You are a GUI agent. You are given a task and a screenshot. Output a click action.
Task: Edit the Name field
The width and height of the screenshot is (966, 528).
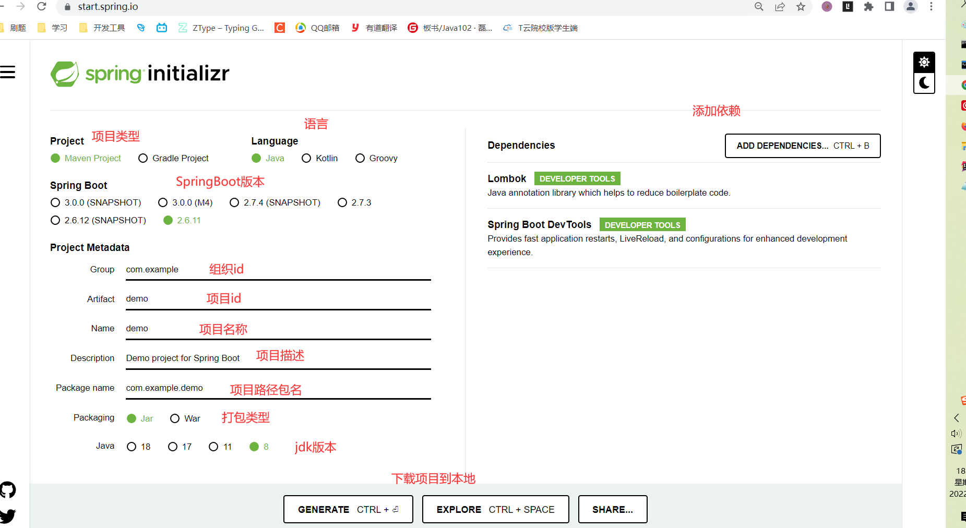coord(278,329)
